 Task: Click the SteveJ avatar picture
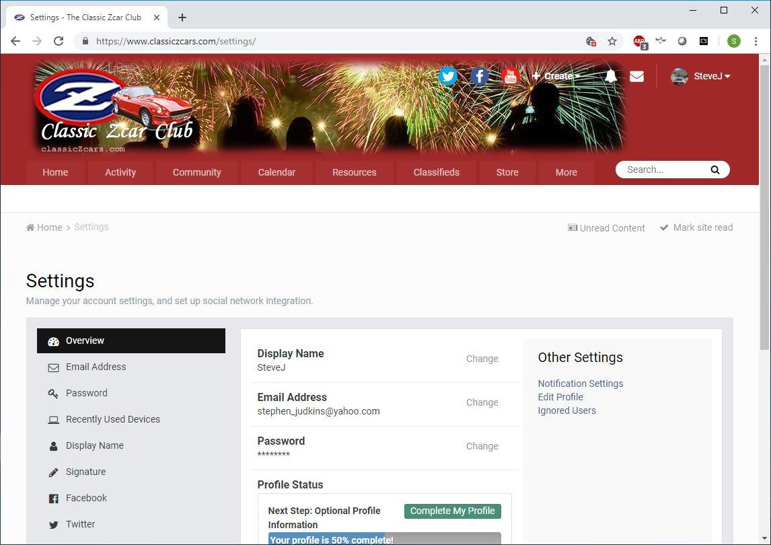tap(680, 76)
